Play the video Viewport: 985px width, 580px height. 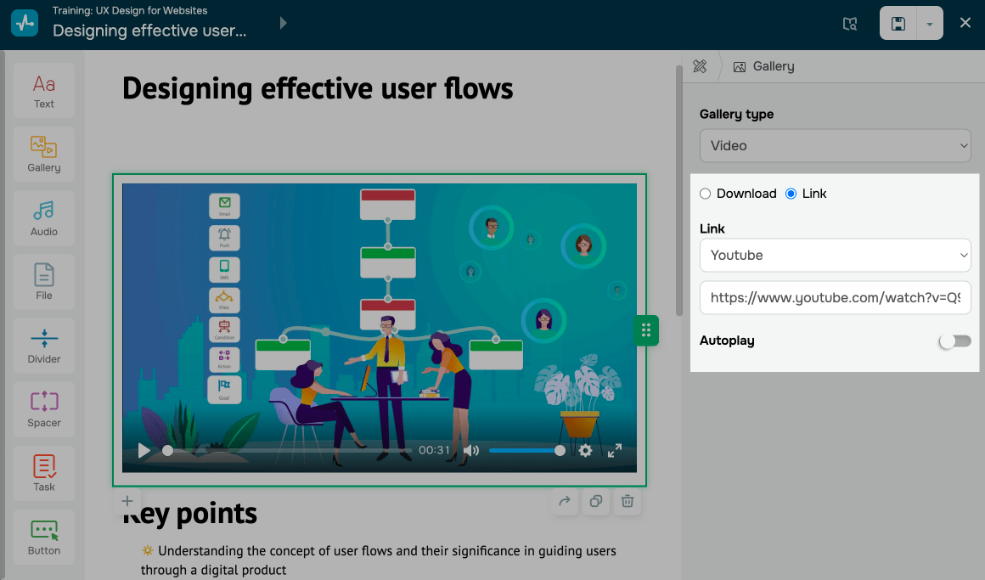tap(144, 451)
